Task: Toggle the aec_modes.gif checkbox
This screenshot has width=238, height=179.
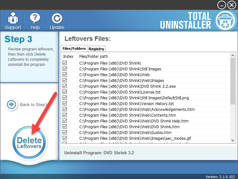Action: pos(65,138)
